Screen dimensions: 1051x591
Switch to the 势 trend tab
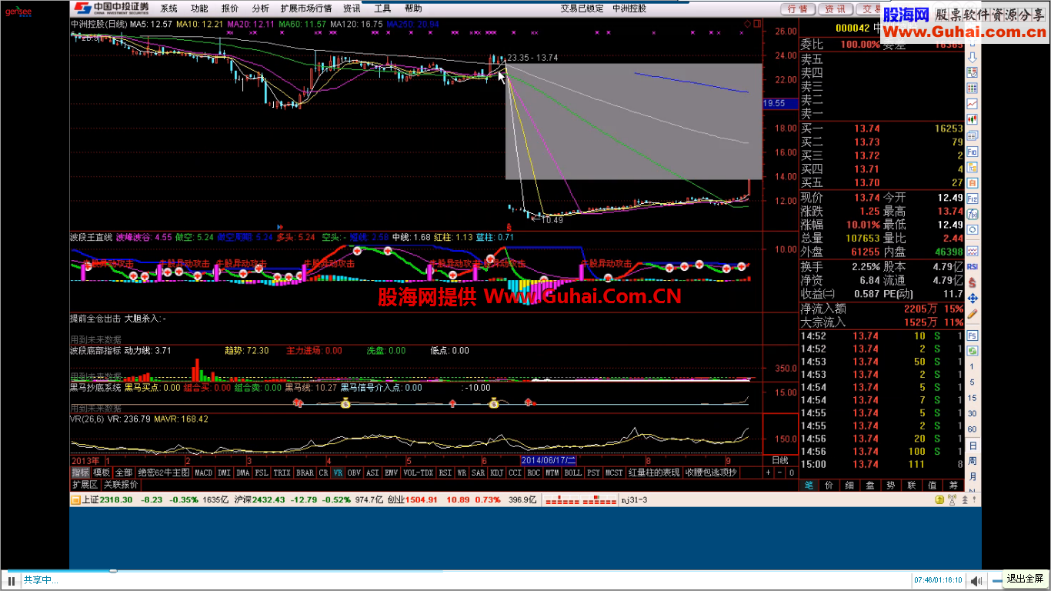click(x=891, y=485)
